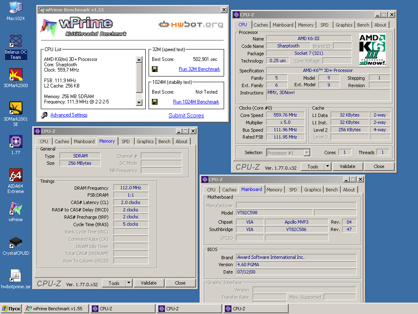Open SPD tab in Mainboard window
The width and height of the screenshot is (418, 314).
click(x=293, y=190)
